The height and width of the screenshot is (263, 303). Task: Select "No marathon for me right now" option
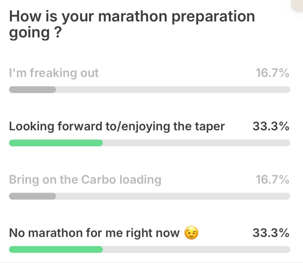[94, 233]
